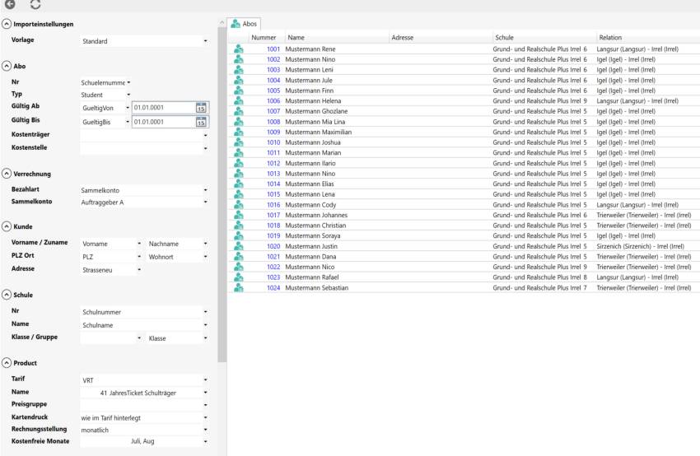Click the subscriber icon for row 1007
The image size is (700, 456).
pos(239,111)
